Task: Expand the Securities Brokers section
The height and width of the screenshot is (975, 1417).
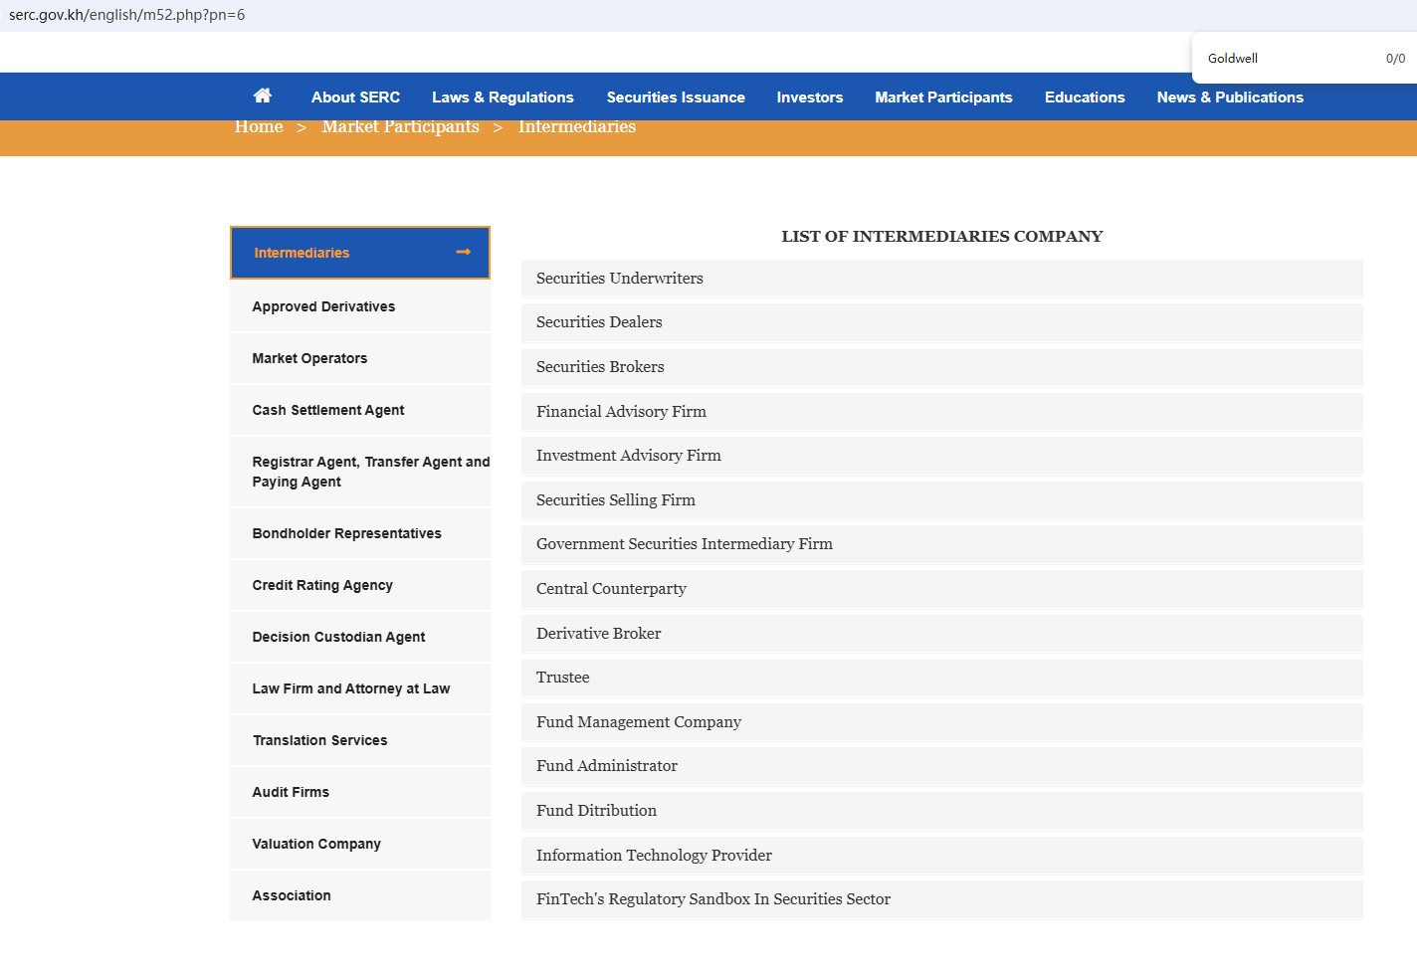Action: (x=600, y=367)
